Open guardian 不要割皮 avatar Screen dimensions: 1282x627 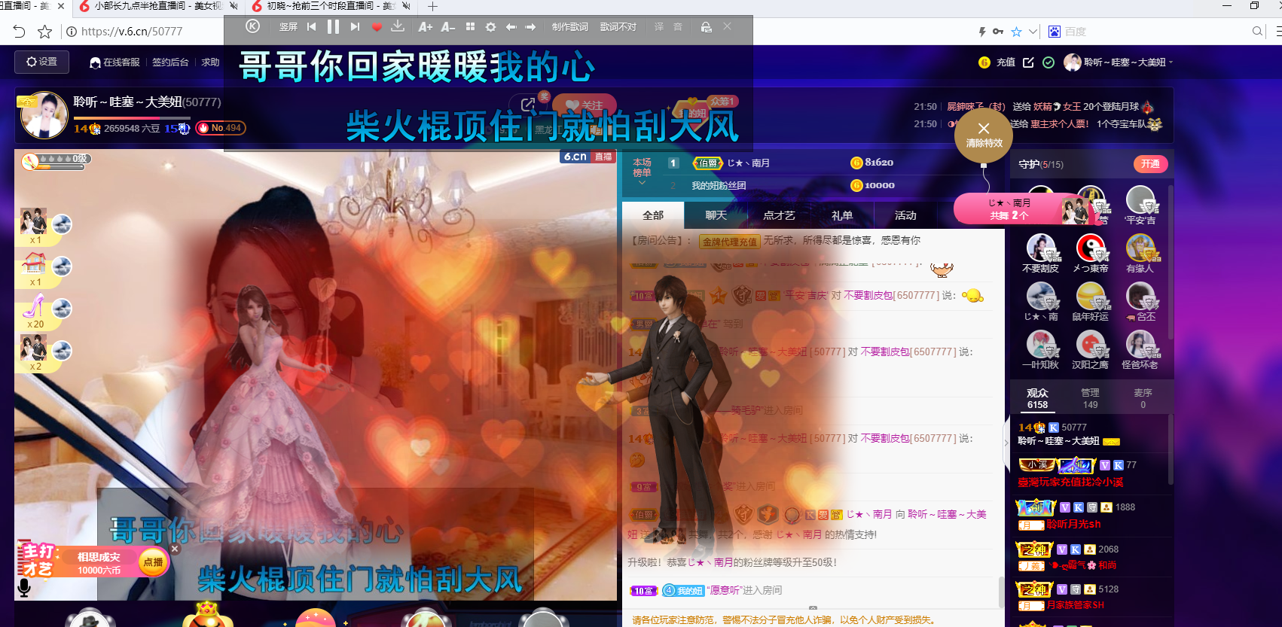[1040, 248]
